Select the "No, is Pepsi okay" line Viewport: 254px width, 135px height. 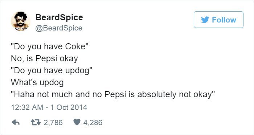44,59
